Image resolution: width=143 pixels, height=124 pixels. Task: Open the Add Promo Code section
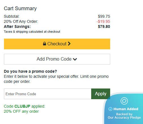coord(57,59)
